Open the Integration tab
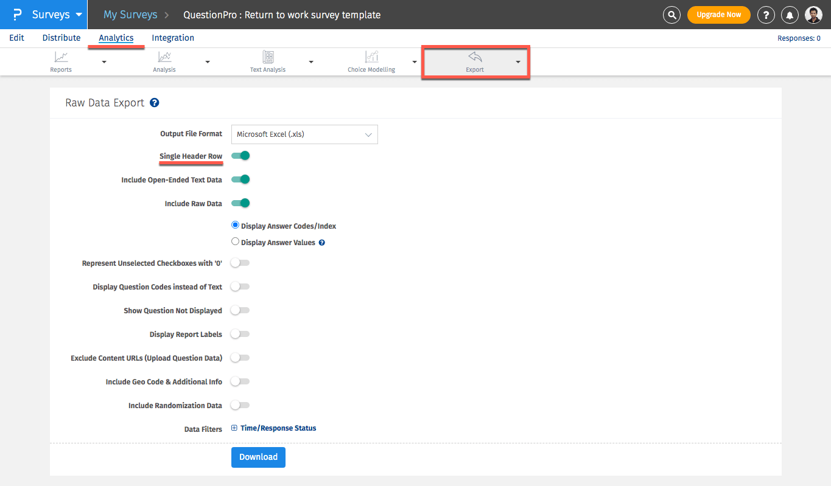 click(x=173, y=38)
